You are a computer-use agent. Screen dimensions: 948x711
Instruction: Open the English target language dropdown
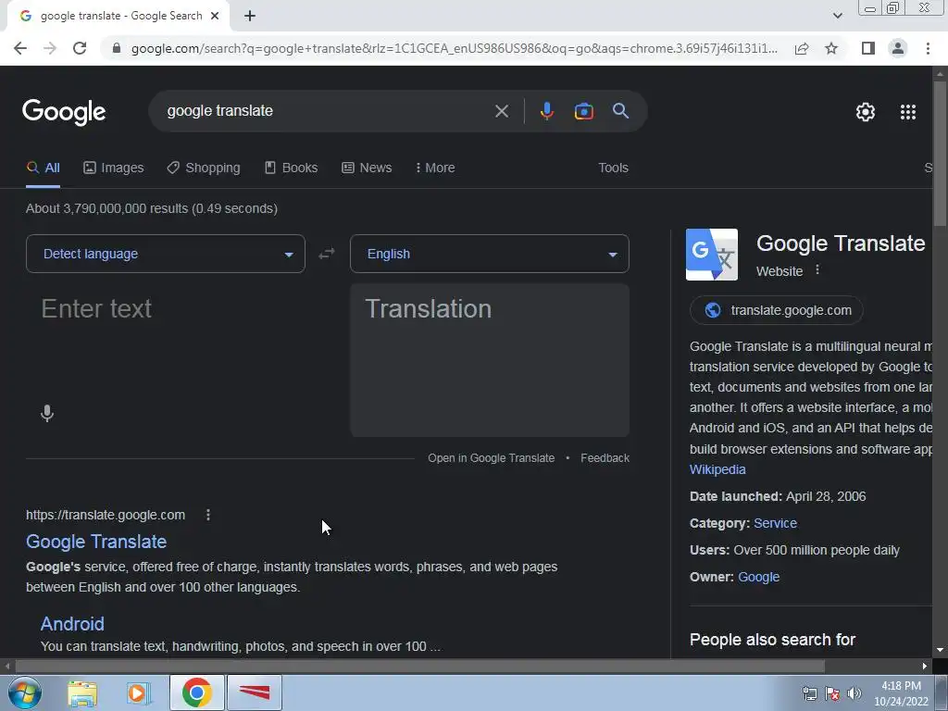pos(490,254)
